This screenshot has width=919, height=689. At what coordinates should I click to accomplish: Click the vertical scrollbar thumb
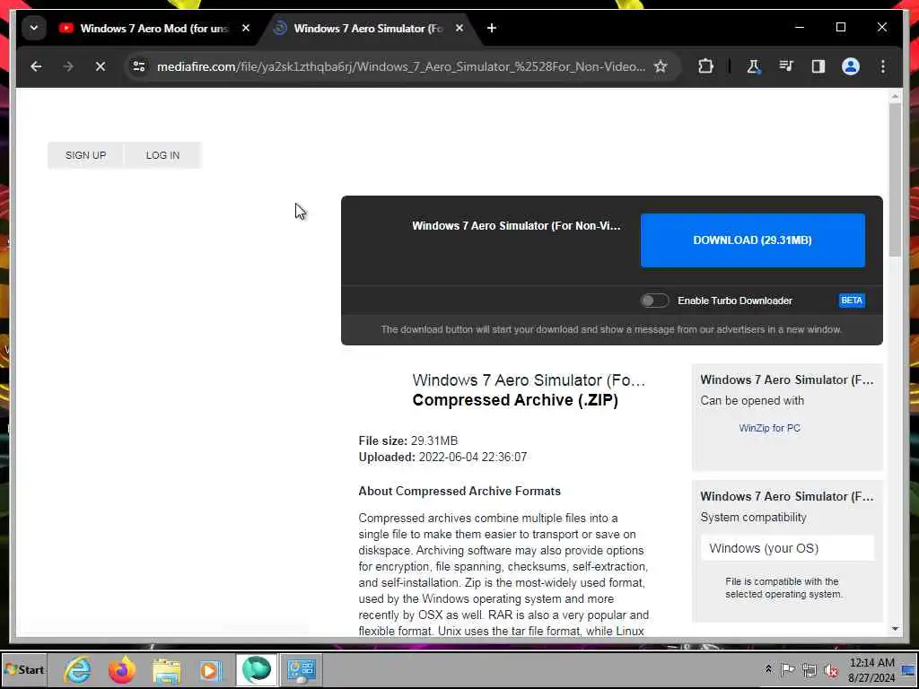(895, 179)
